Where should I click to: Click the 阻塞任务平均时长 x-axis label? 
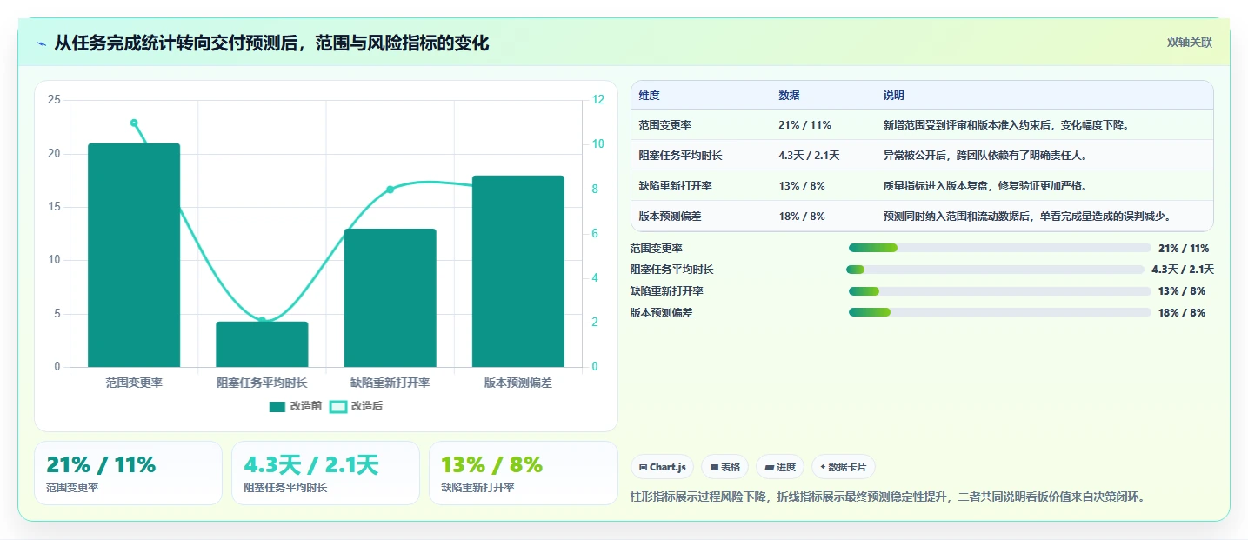[x=262, y=383]
